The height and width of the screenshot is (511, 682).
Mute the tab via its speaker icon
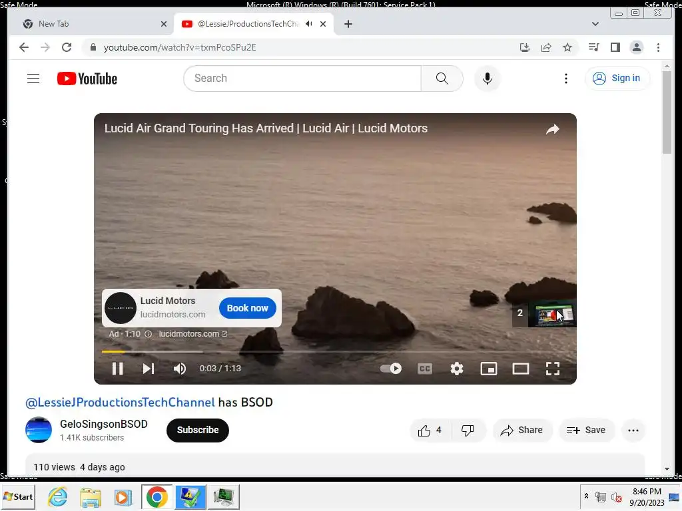click(x=308, y=24)
